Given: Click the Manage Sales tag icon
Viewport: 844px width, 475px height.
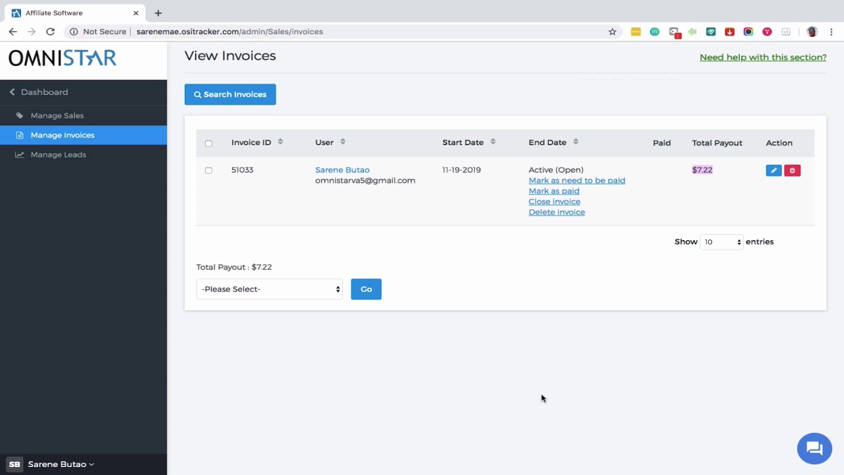Looking at the screenshot, I should point(19,115).
